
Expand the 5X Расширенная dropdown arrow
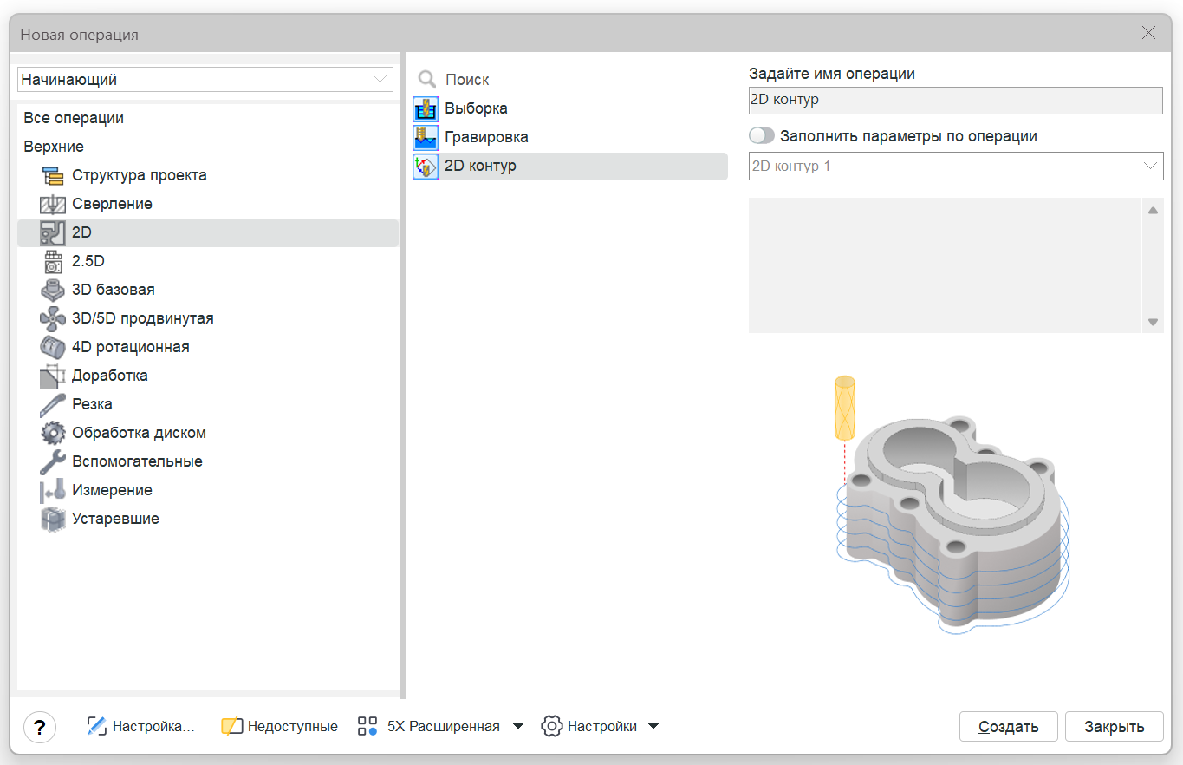pos(518,727)
